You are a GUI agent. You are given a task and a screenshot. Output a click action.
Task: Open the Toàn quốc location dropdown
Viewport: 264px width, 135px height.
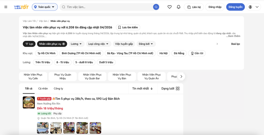[x=45, y=7]
